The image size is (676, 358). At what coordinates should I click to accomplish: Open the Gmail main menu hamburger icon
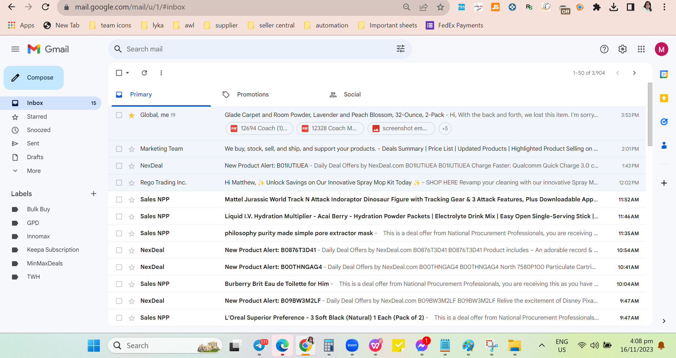[x=15, y=49]
